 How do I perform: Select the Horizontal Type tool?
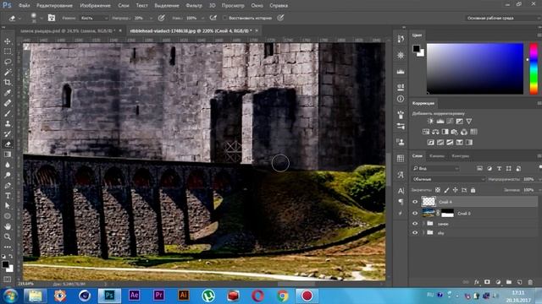coord(8,195)
